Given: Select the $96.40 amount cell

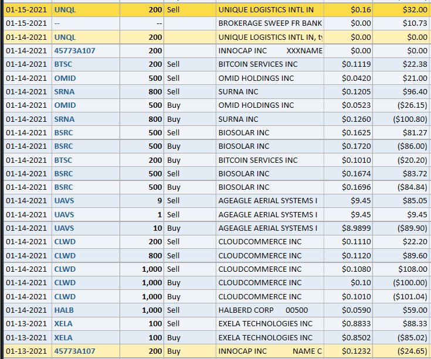Looking at the screenshot, I should [x=415, y=92].
